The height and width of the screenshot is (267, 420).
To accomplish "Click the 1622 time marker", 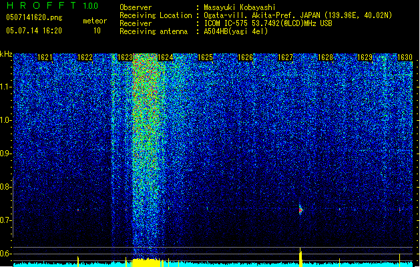I will point(85,57).
